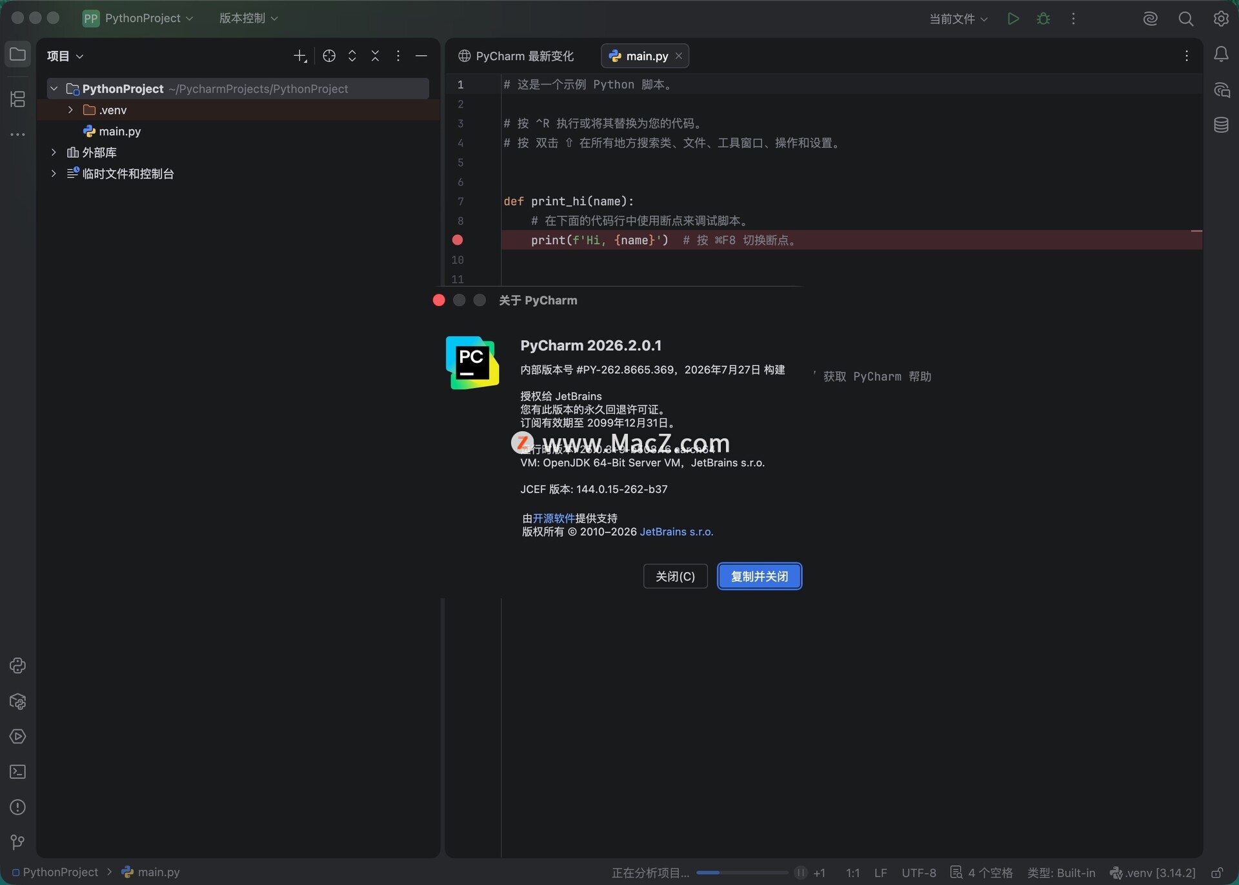
Task: Click 关闭(C) button in About dialog
Action: (x=675, y=576)
